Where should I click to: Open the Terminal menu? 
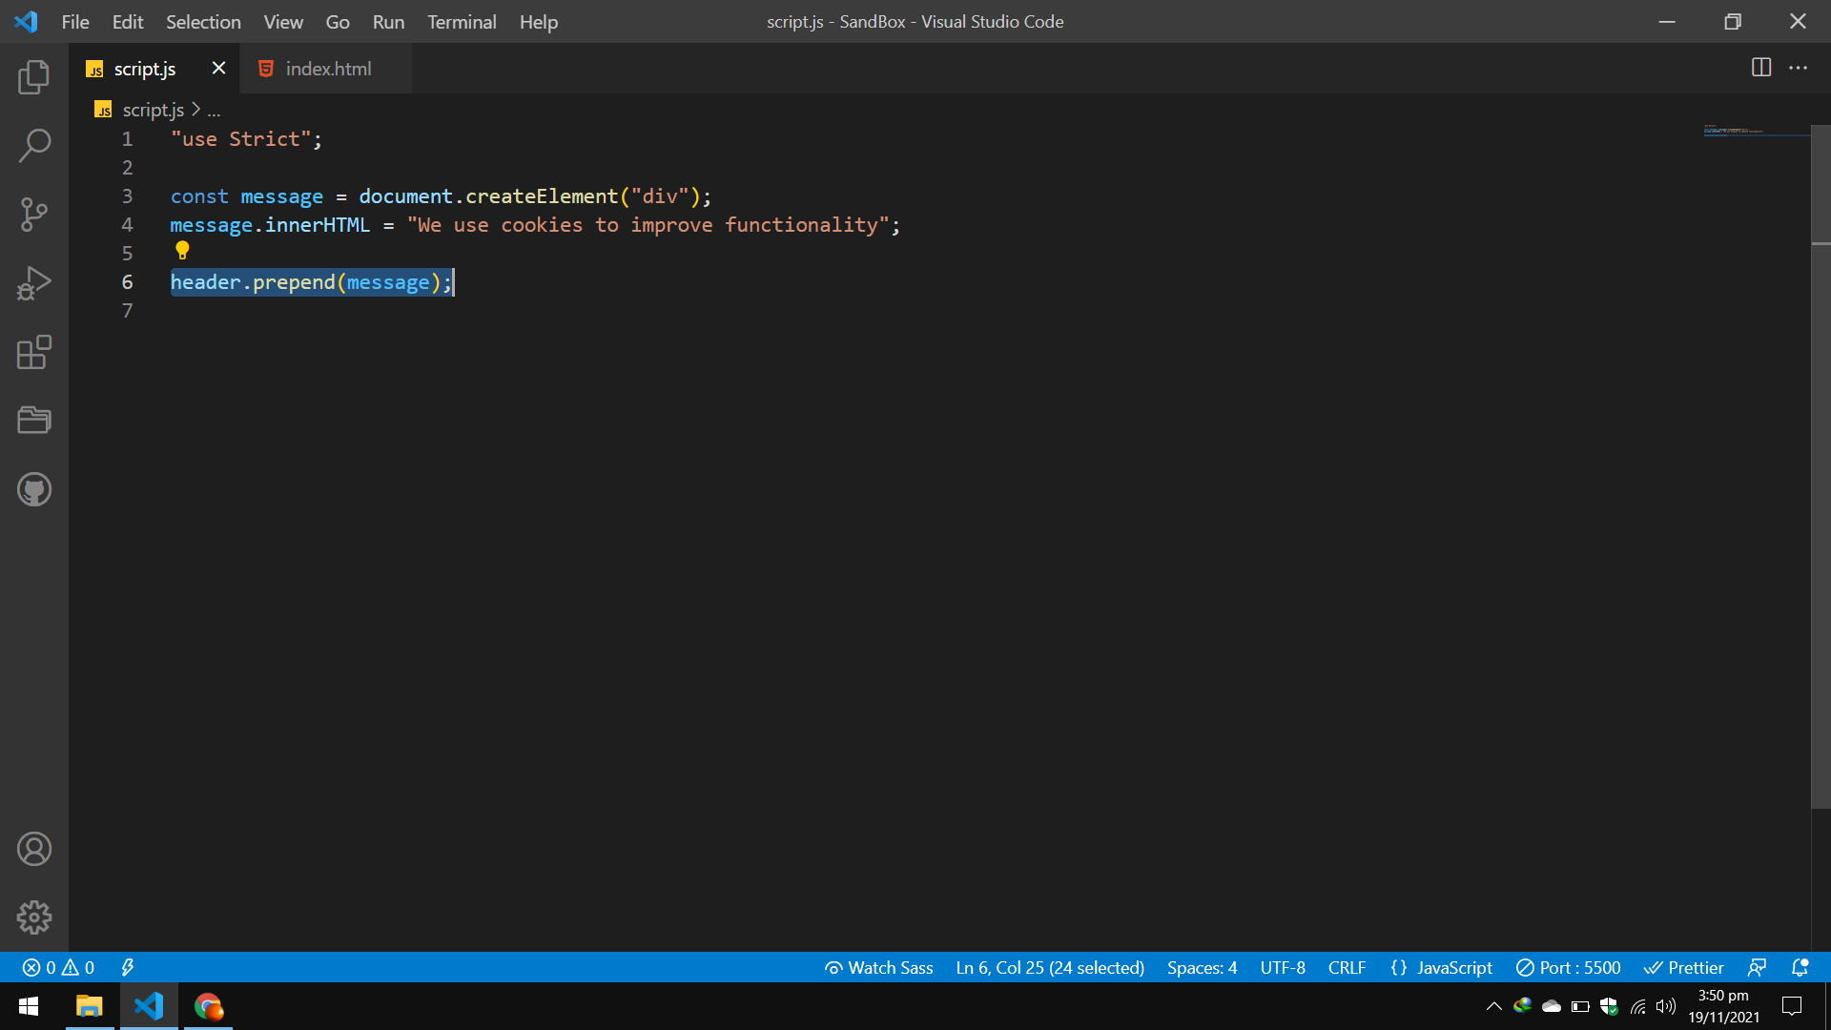(x=462, y=22)
